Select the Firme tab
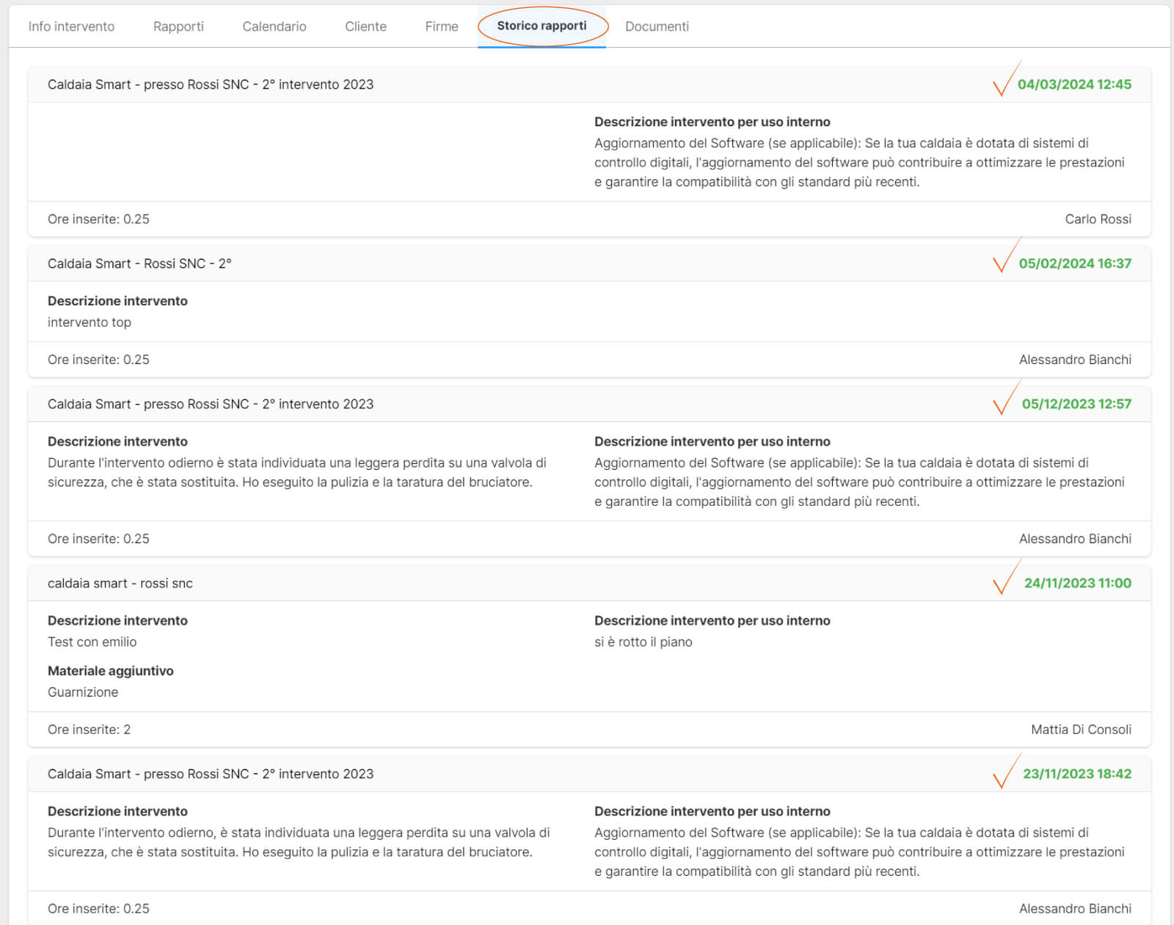This screenshot has height=925, width=1174. 441,26
